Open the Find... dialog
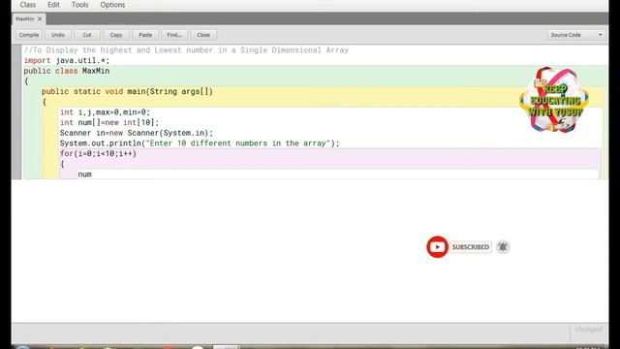 (174, 35)
